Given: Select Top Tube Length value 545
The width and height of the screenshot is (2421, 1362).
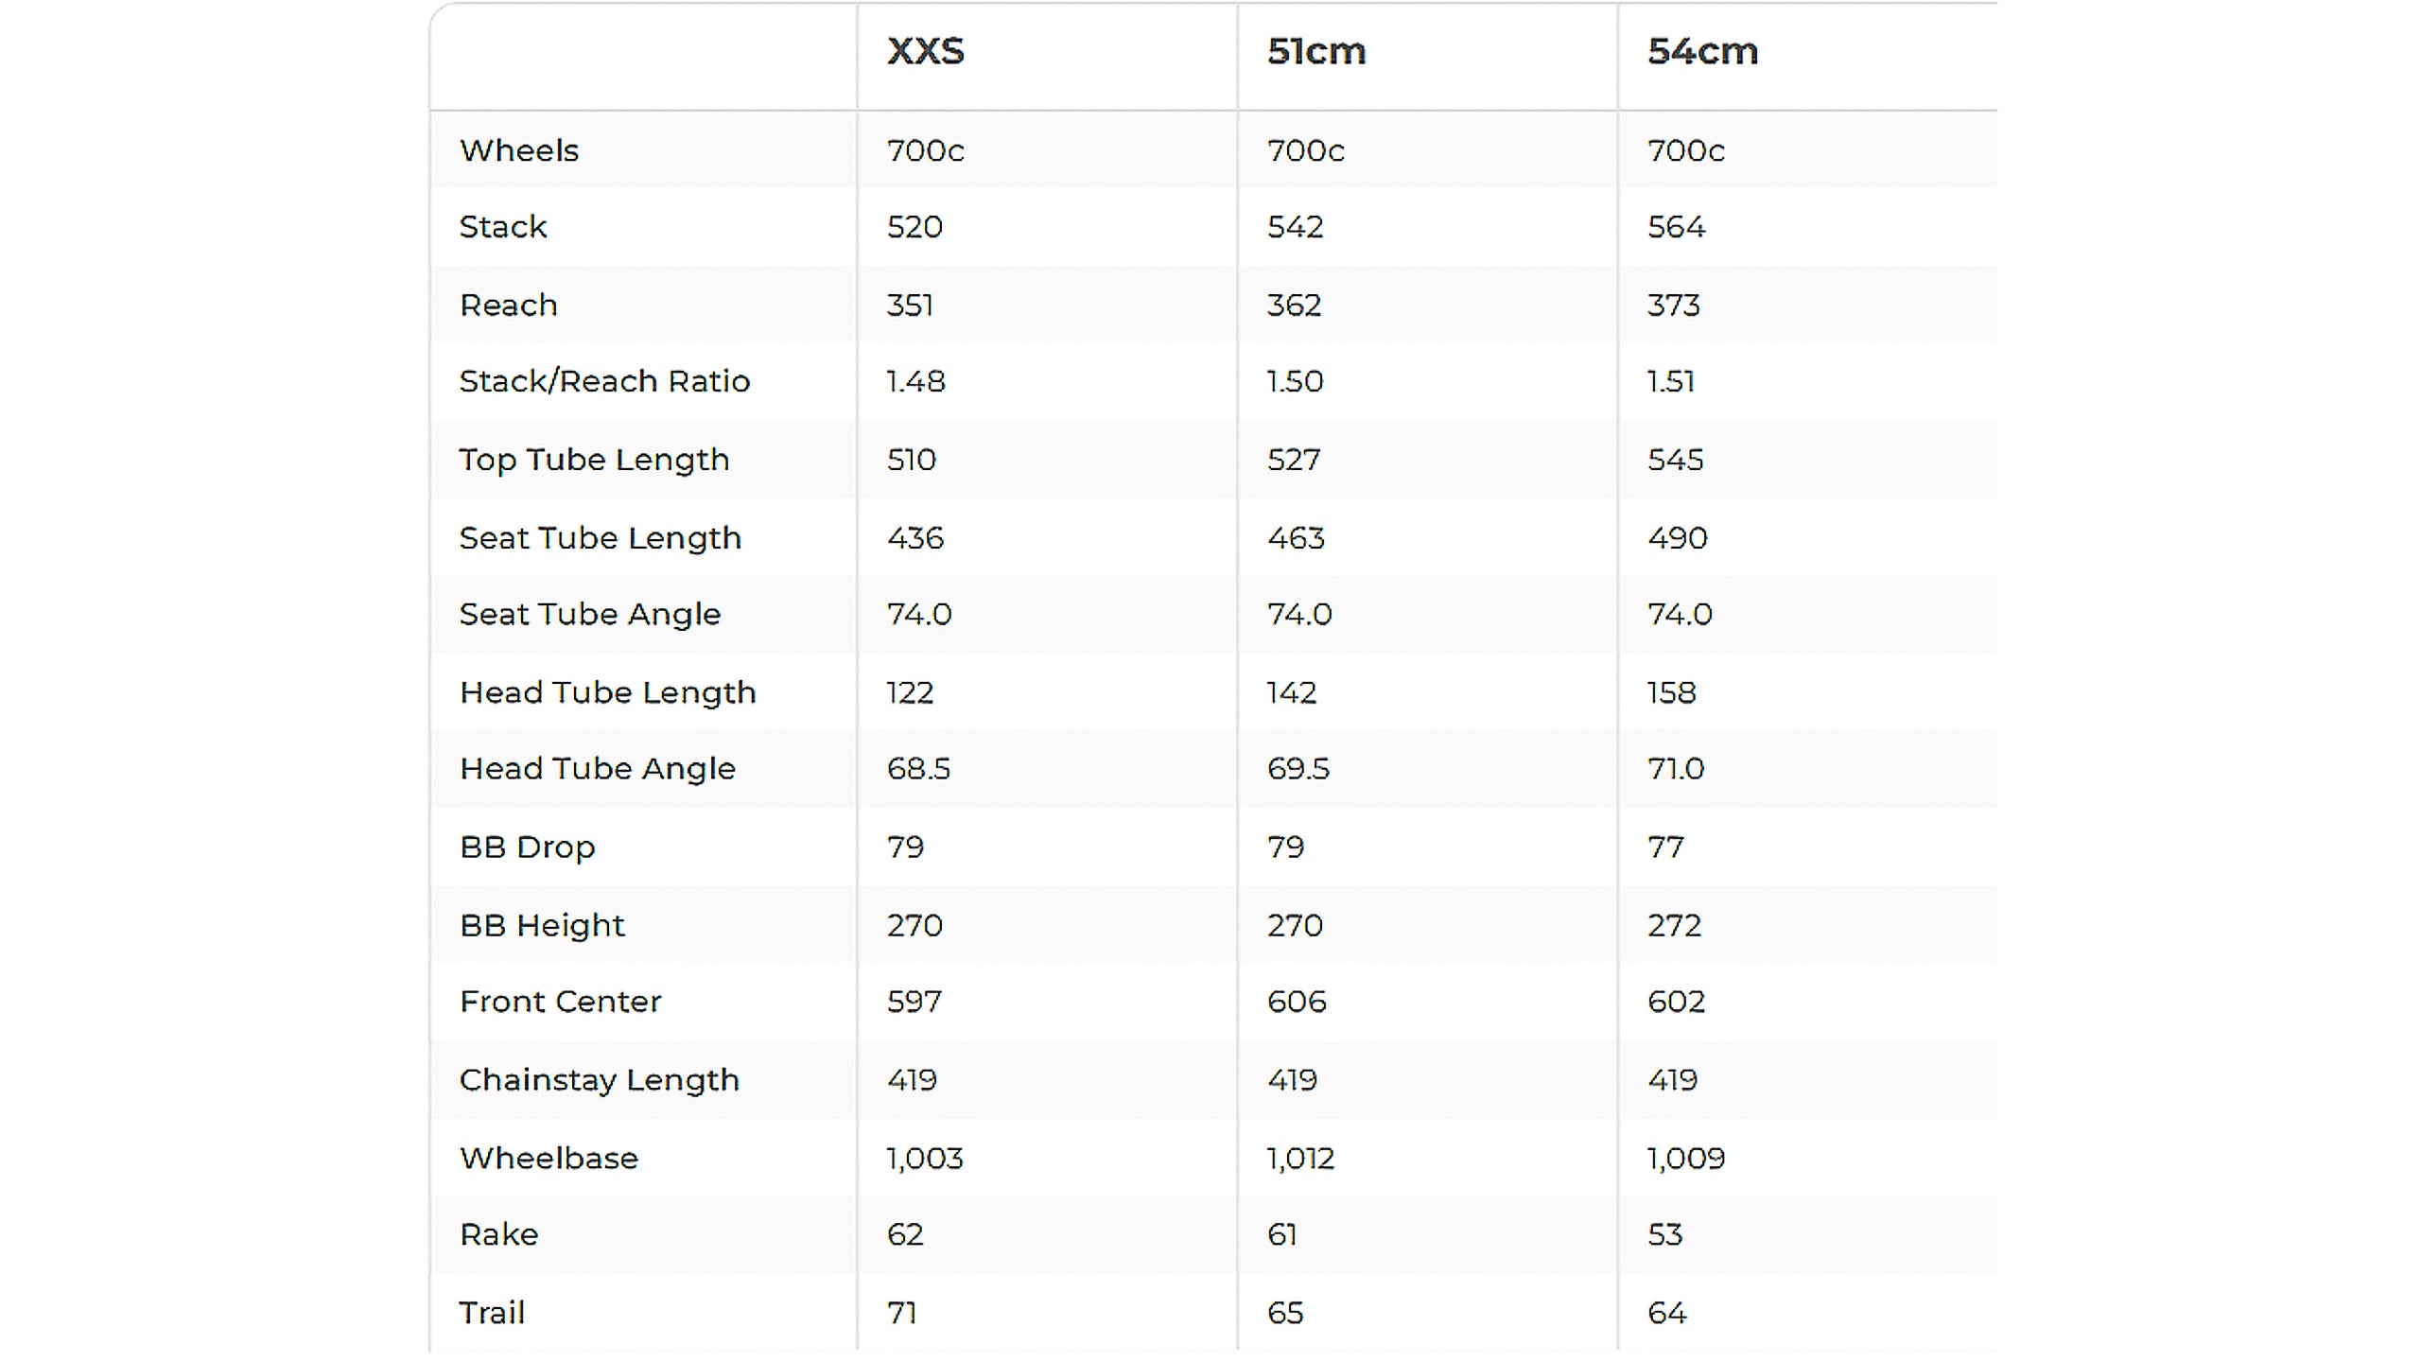Looking at the screenshot, I should pyautogui.click(x=1675, y=460).
